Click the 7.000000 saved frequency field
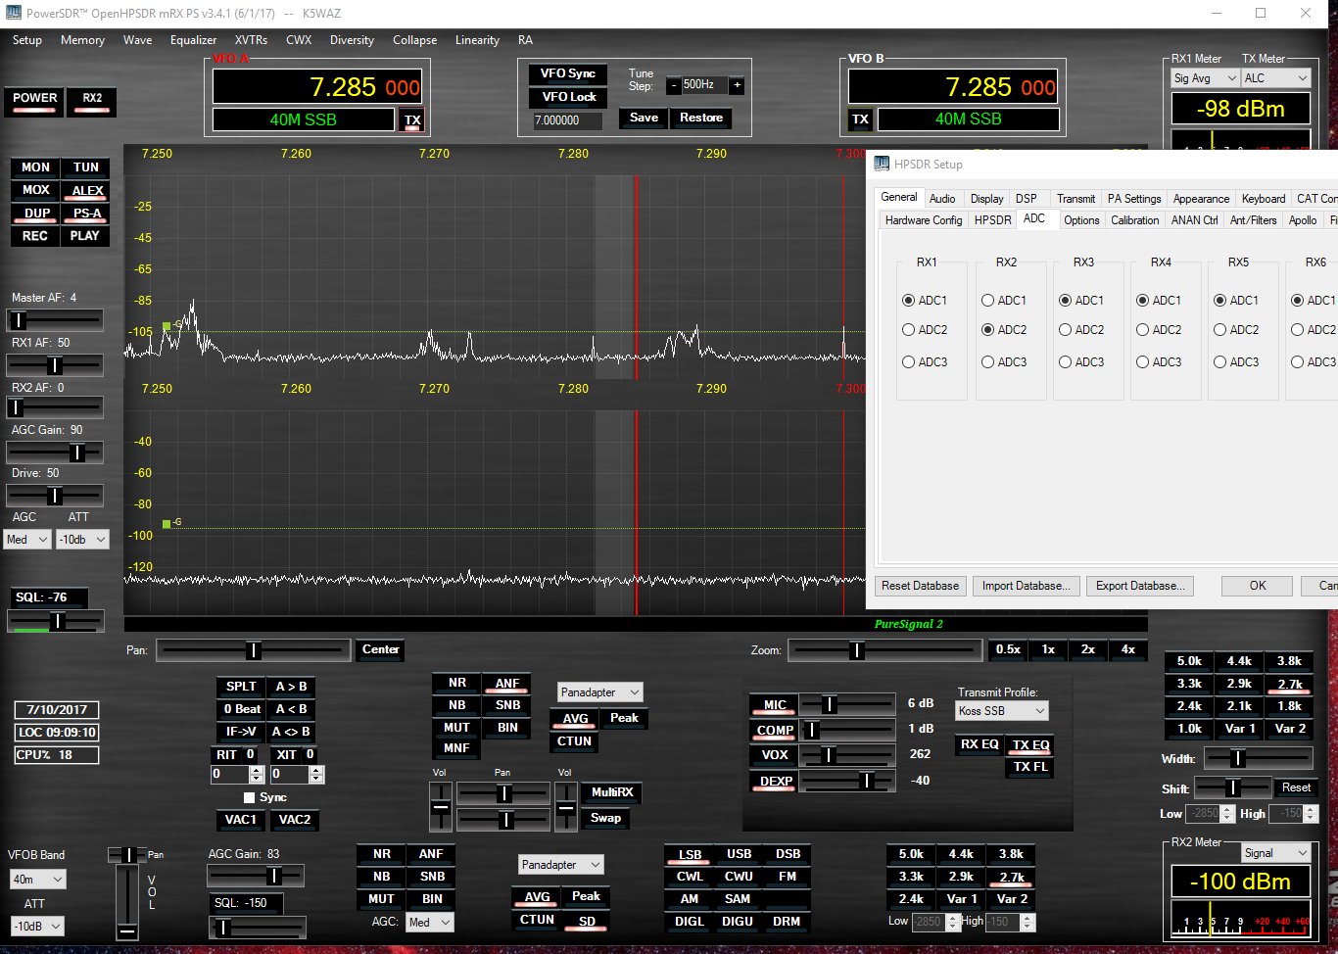The width and height of the screenshot is (1338, 954). (569, 120)
